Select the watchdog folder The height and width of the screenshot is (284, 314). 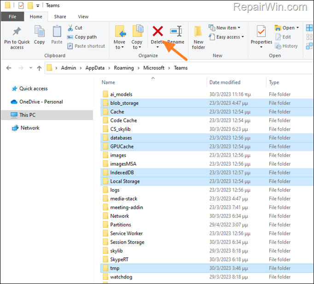coord(207,277)
